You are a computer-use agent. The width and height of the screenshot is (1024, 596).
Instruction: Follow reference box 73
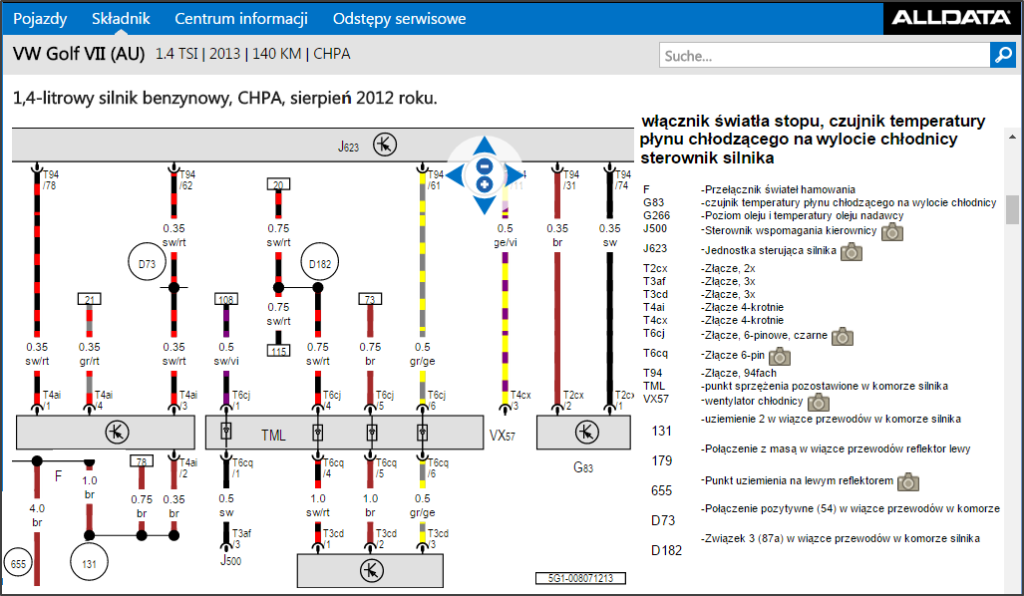point(370,299)
